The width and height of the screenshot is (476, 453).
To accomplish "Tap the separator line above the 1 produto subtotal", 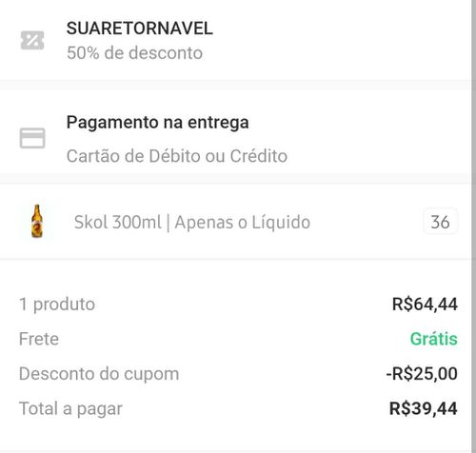I will pyautogui.click(x=235, y=260).
